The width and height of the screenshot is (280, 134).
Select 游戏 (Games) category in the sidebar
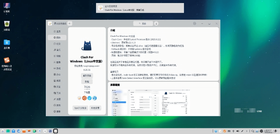point(57,68)
